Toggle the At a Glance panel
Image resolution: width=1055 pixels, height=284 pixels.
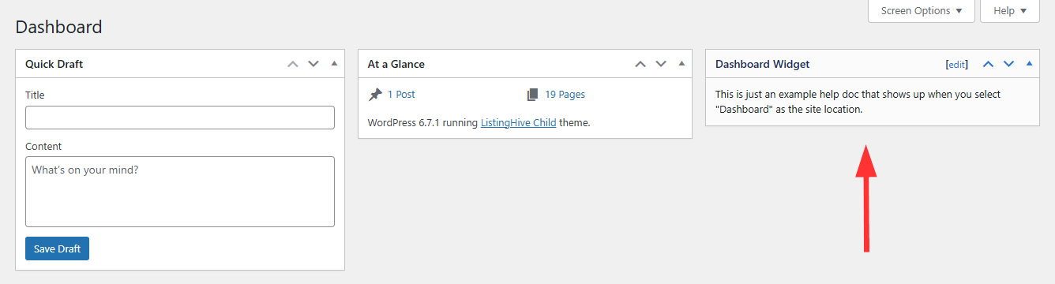681,63
